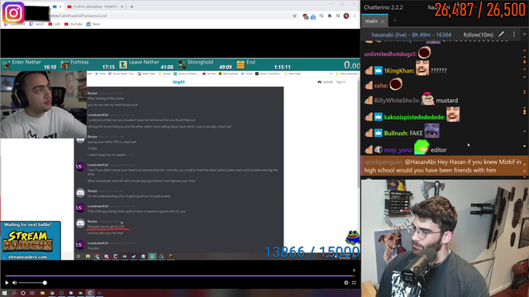529x297 pixels.
Task: Open Chrome from Windows taskbar
Action: pos(51,293)
